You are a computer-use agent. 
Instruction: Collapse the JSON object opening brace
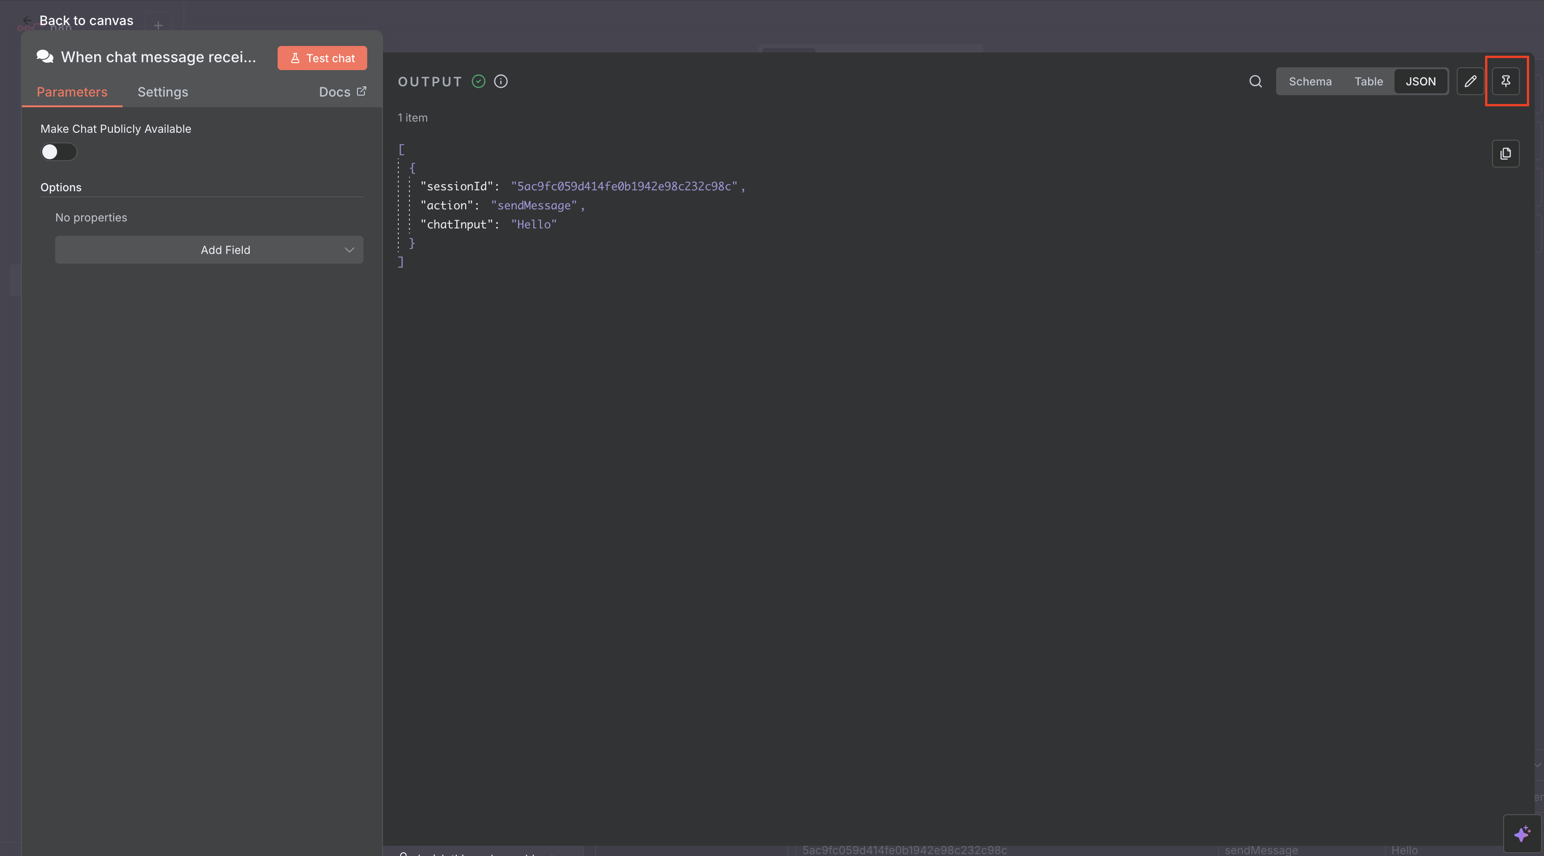(x=412, y=168)
